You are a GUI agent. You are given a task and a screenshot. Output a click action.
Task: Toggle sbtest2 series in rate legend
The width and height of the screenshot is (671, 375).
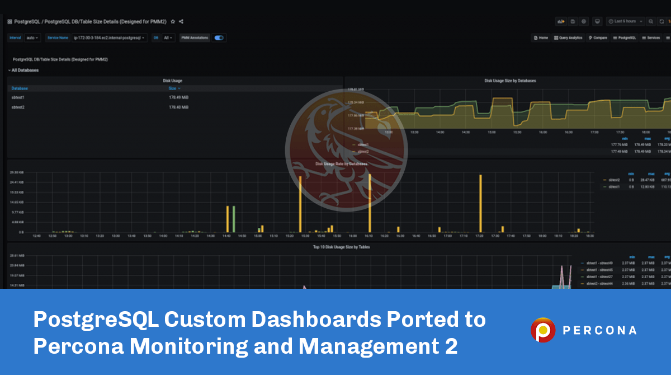(614, 180)
